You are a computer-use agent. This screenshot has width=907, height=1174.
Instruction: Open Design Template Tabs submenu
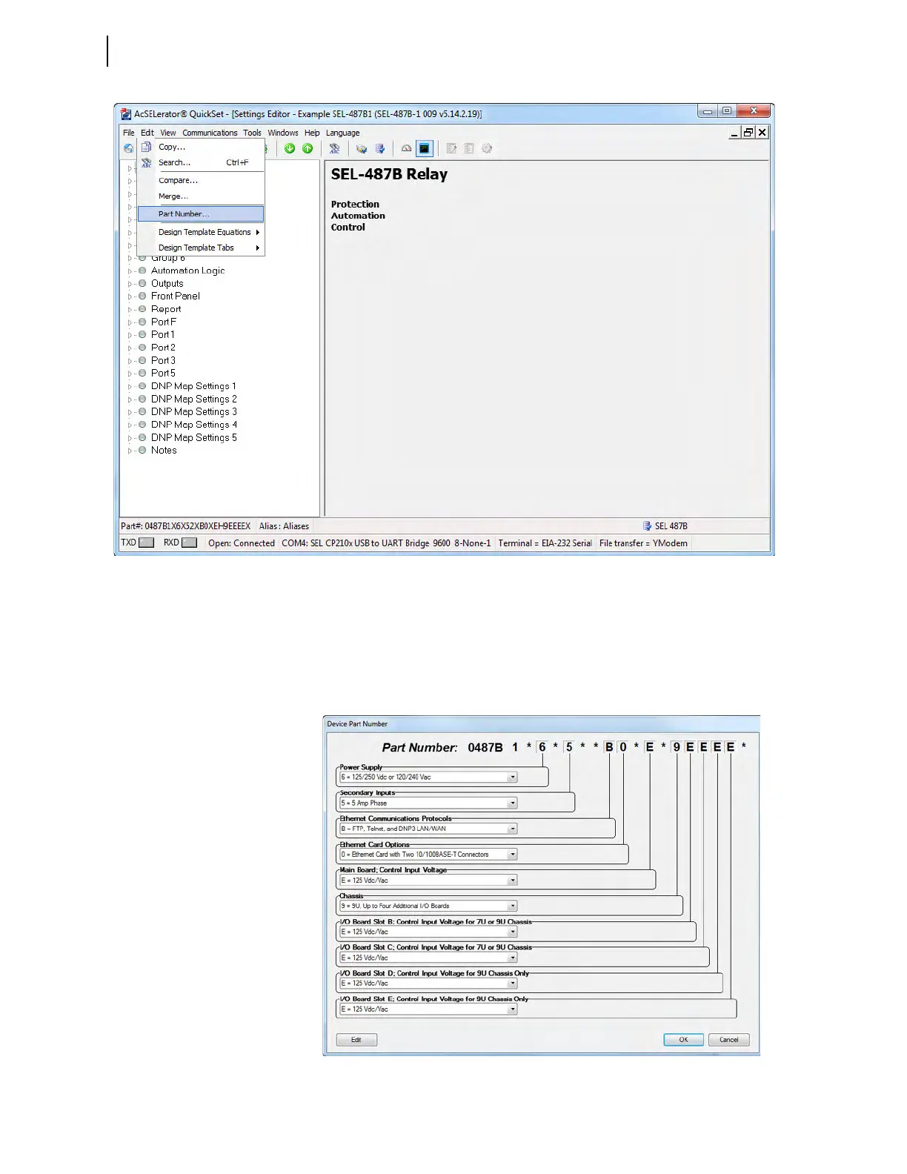(201, 248)
